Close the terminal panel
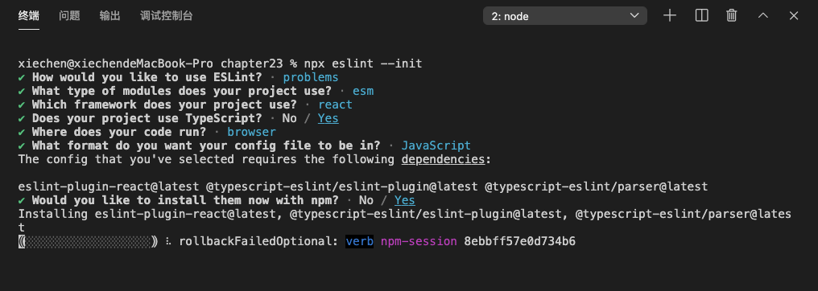This screenshot has width=818, height=291. pyautogui.click(x=794, y=15)
